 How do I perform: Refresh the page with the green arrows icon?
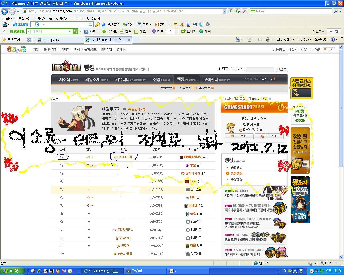click(x=238, y=11)
